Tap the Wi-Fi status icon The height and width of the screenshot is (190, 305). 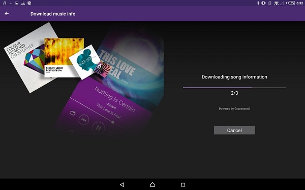tap(276, 3)
